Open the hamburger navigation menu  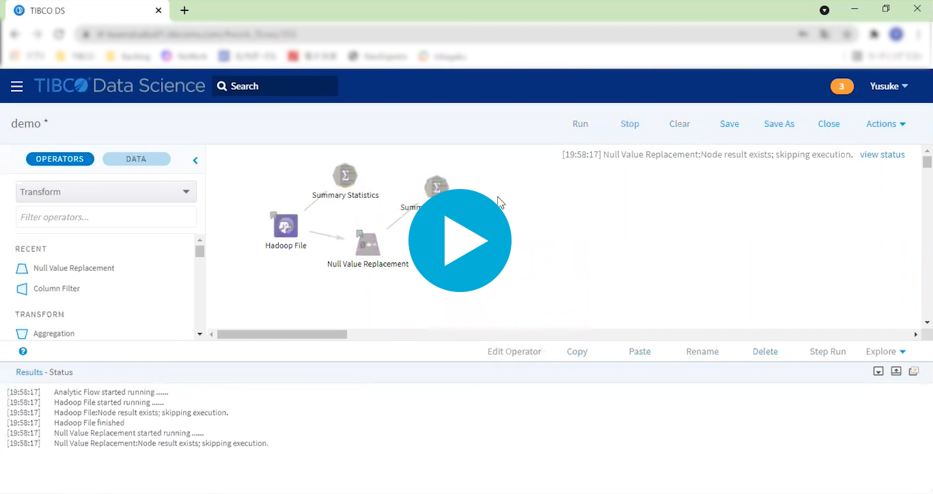coord(17,86)
